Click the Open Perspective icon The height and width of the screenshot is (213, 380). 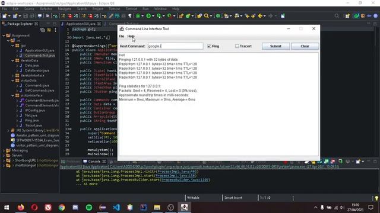coord(347,16)
